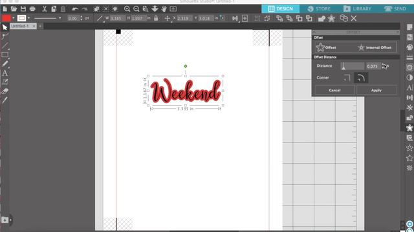Add a new document tab with plus

(40, 26)
